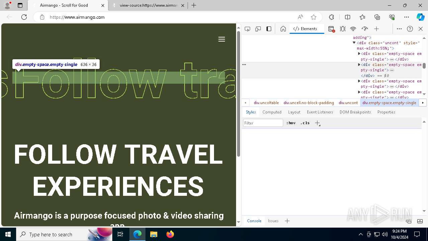
Task: Open the Console tool with error badge
Action: 331,29
